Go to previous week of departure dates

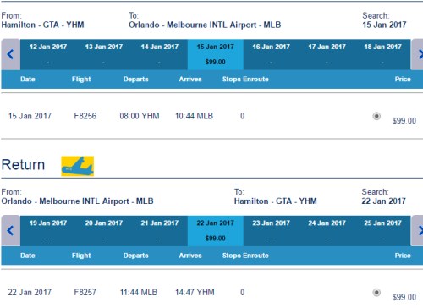[10, 54]
